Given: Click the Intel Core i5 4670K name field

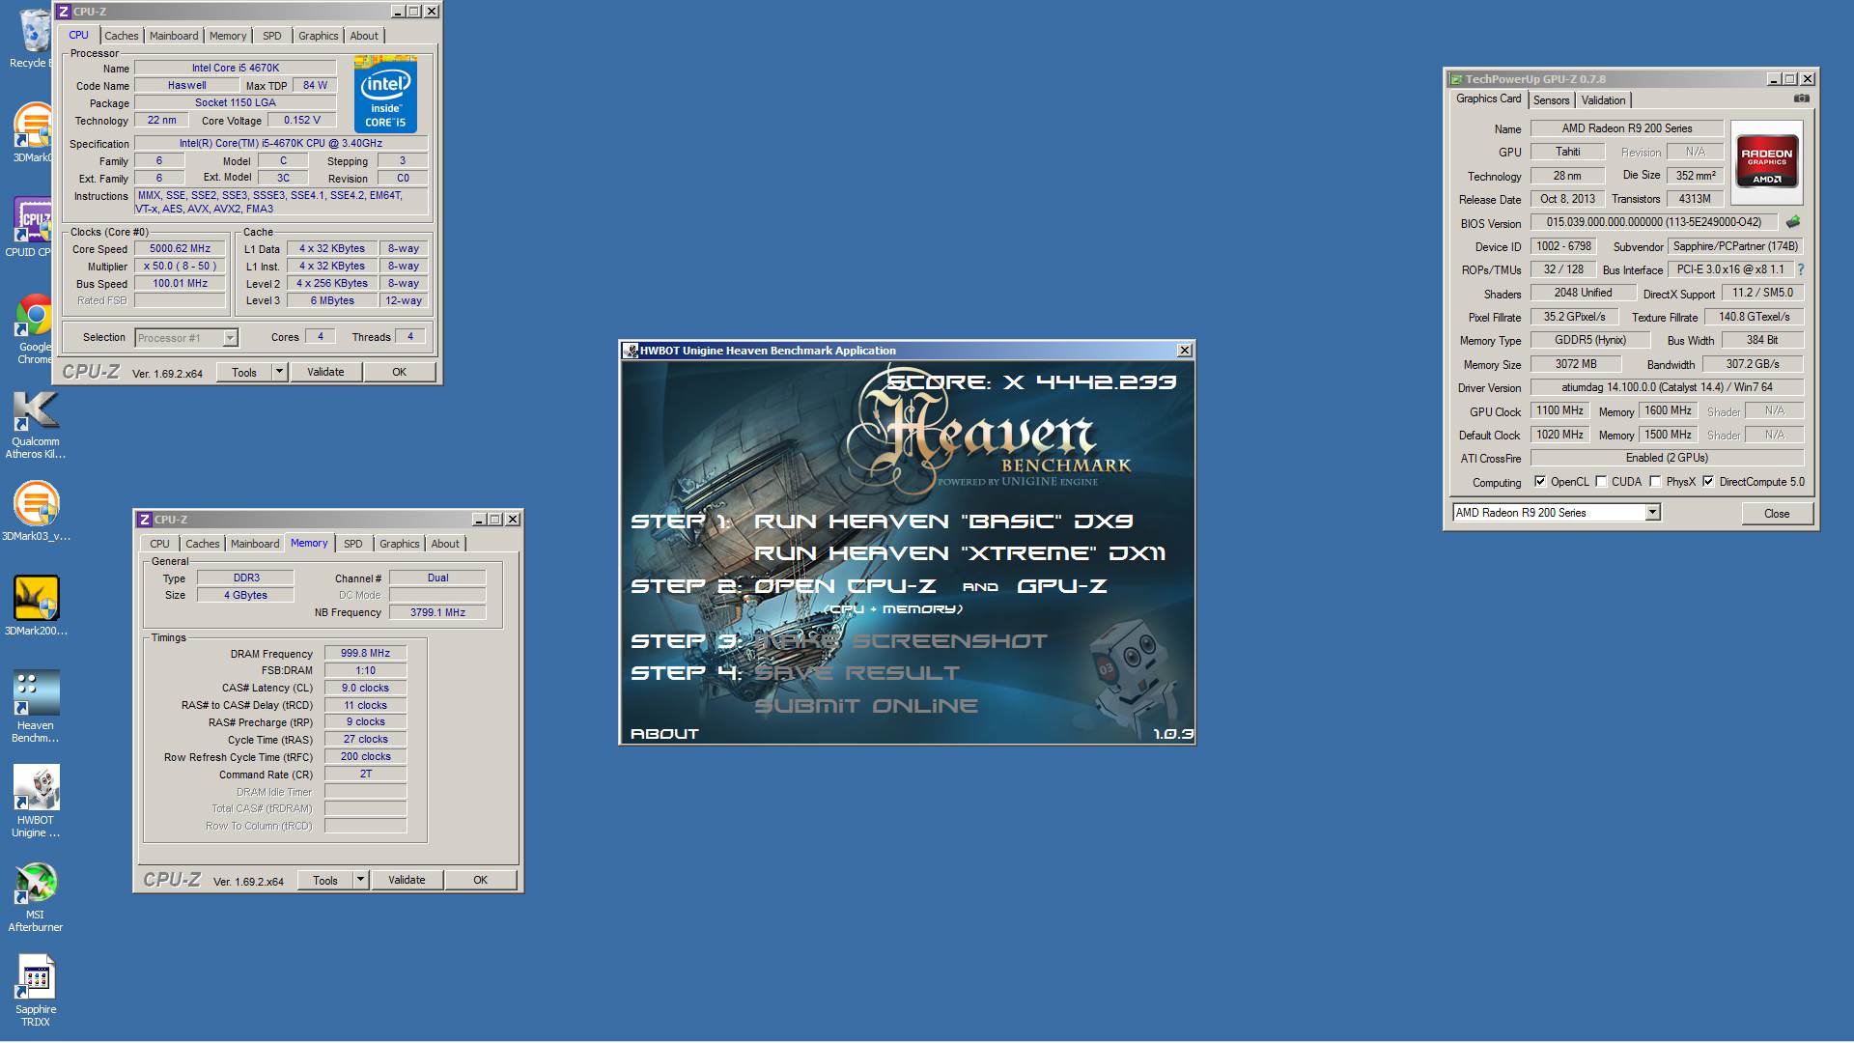Looking at the screenshot, I should pos(235,69).
